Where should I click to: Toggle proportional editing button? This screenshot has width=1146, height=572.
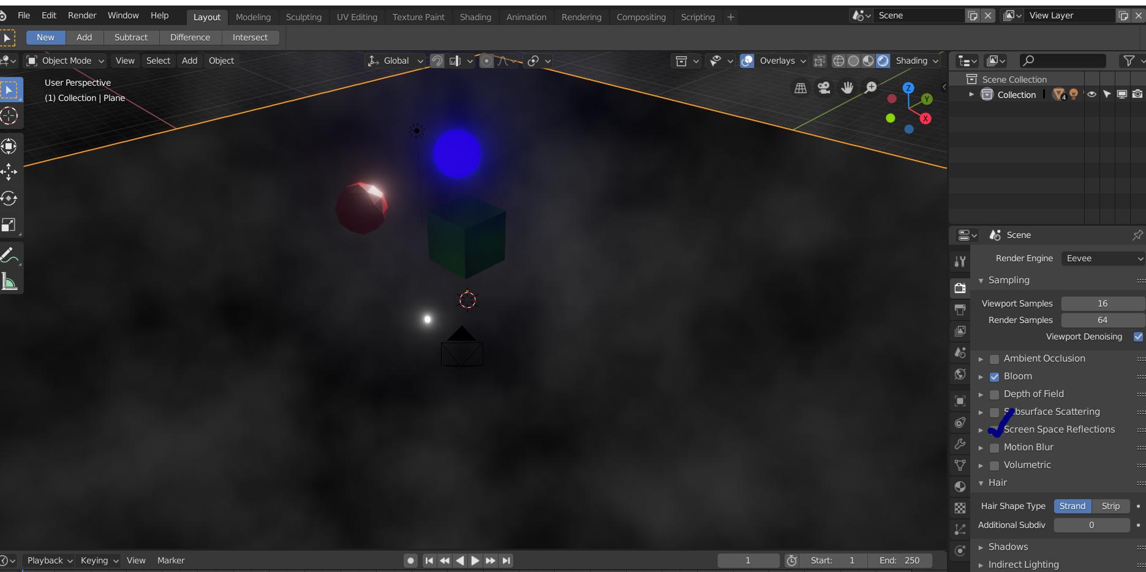(486, 61)
